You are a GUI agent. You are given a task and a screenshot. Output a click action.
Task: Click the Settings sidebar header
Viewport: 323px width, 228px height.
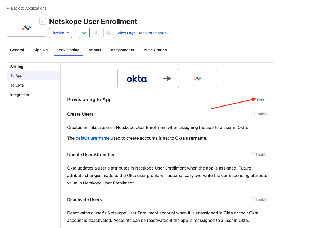tap(18, 67)
